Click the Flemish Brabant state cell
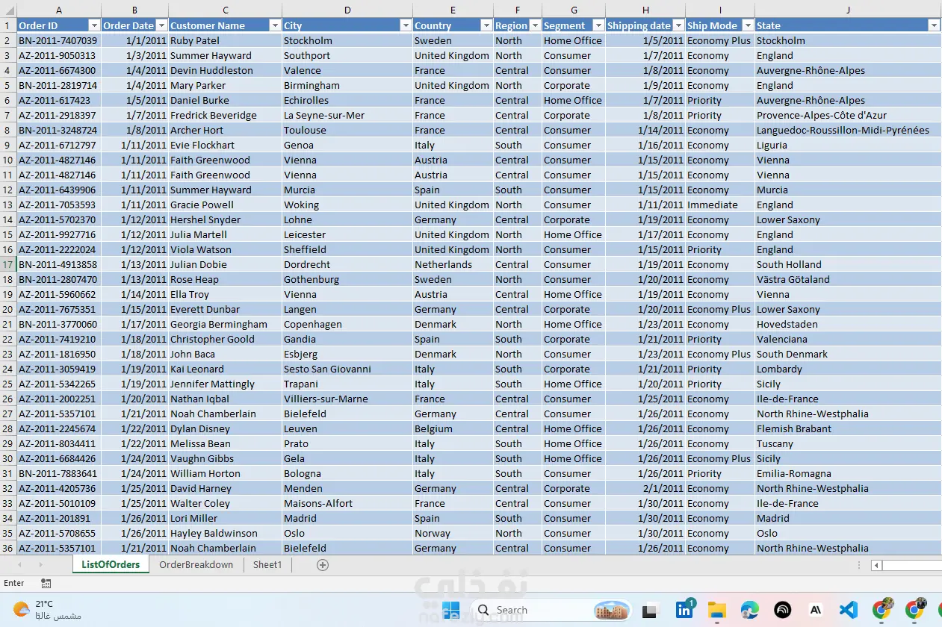Image resolution: width=942 pixels, height=627 pixels. 849,428
